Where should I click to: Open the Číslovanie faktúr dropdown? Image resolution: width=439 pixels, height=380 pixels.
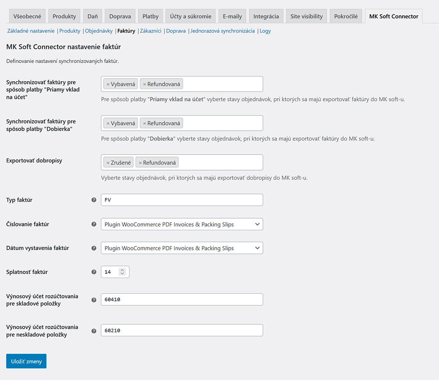click(182, 224)
